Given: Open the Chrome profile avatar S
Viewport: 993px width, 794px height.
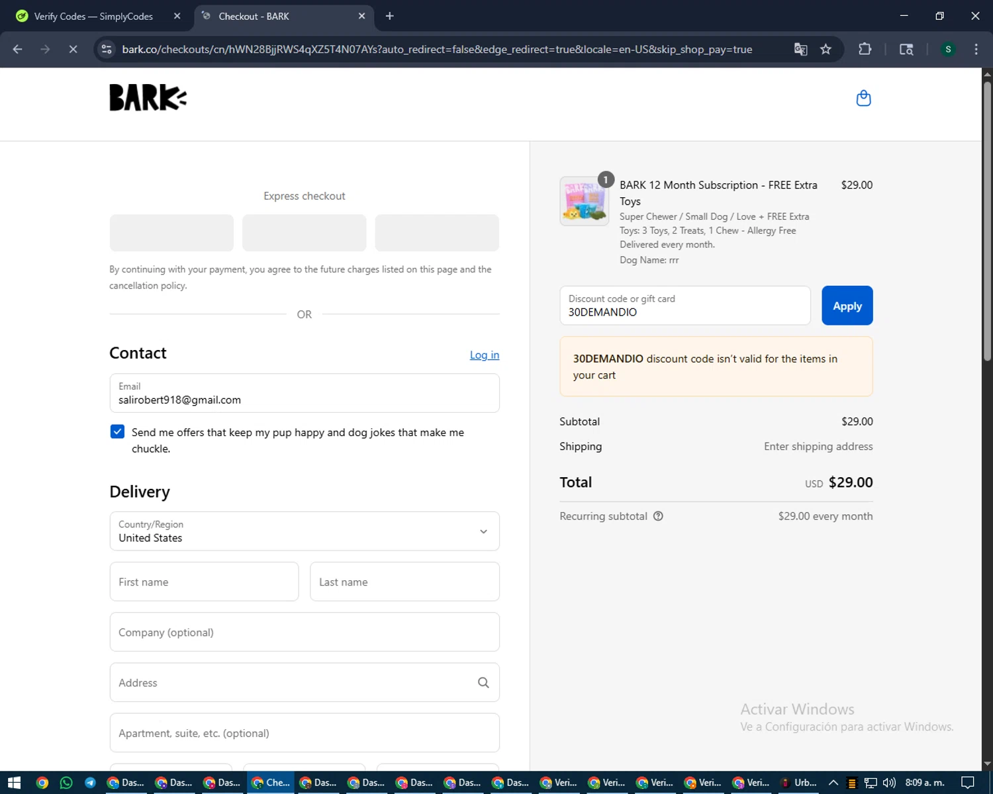Looking at the screenshot, I should 948,49.
